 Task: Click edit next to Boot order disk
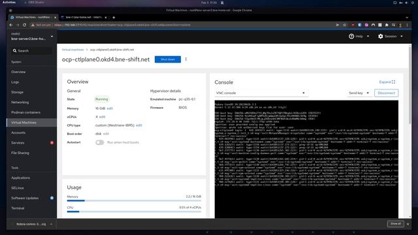tap(106, 134)
